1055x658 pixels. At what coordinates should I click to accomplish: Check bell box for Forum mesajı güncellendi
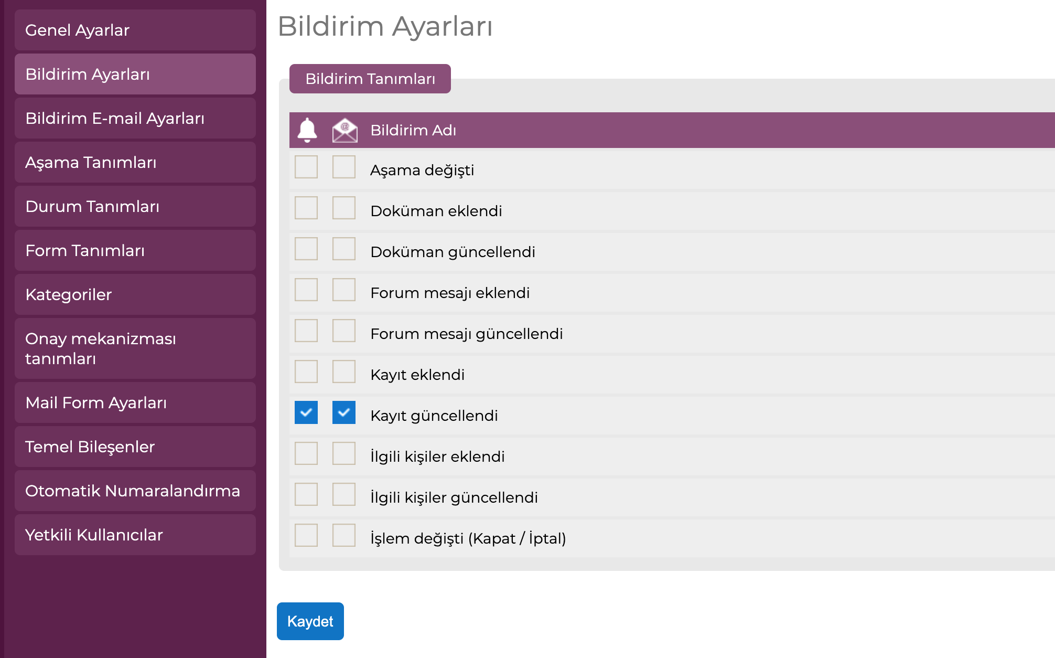306,331
